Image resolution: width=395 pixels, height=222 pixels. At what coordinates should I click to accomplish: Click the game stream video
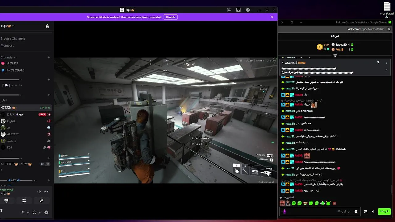coord(166,121)
